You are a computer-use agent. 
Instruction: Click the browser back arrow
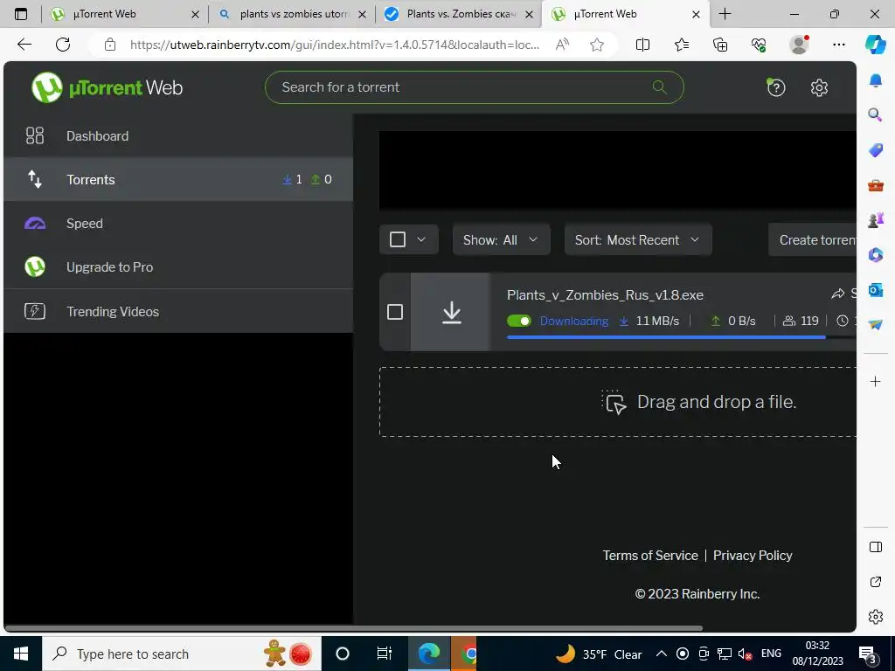pyautogui.click(x=24, y=45)
